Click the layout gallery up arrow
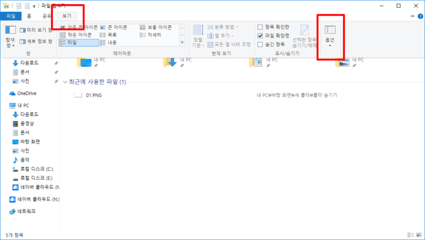The width and height of the screenshot is (425, 240). (x=182, y=28)
